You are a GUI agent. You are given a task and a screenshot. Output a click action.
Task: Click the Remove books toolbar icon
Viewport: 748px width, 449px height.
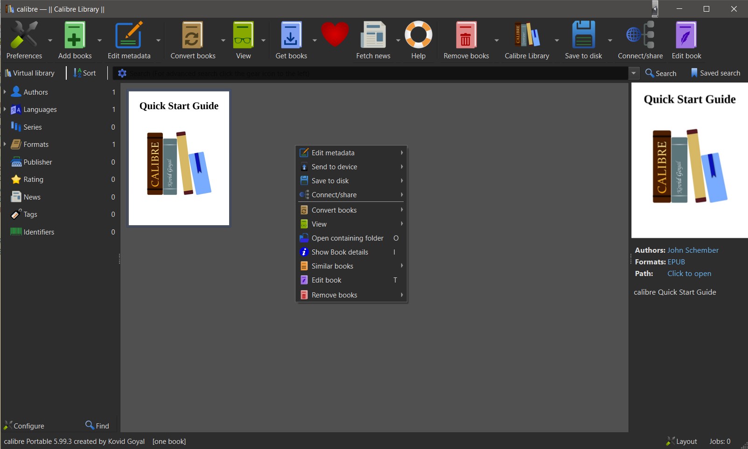pyautogui.click(x=466, y=35)
